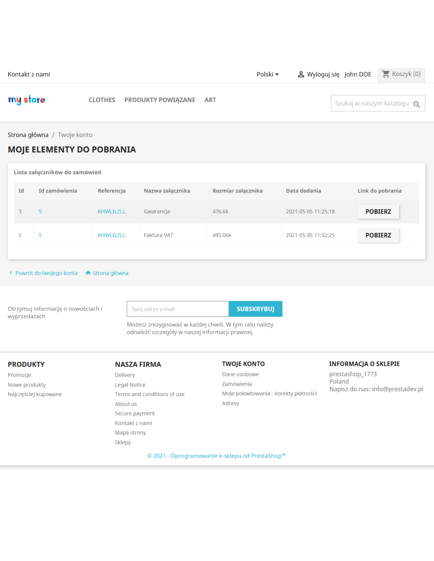Open KHWLILZLL reference in Faktura VAT row
The height and width of the screenshot is (561, 434).
click(x=112, y=235)
